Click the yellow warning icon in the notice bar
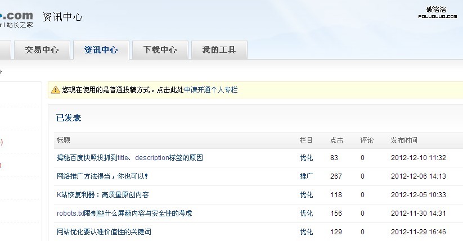 coord(56,90)
